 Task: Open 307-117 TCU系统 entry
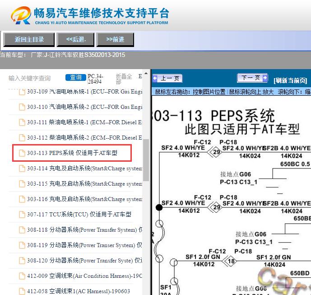[79, 215]
